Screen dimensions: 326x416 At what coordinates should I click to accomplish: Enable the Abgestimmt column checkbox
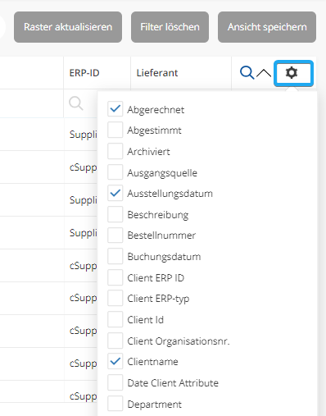[115, 130]
